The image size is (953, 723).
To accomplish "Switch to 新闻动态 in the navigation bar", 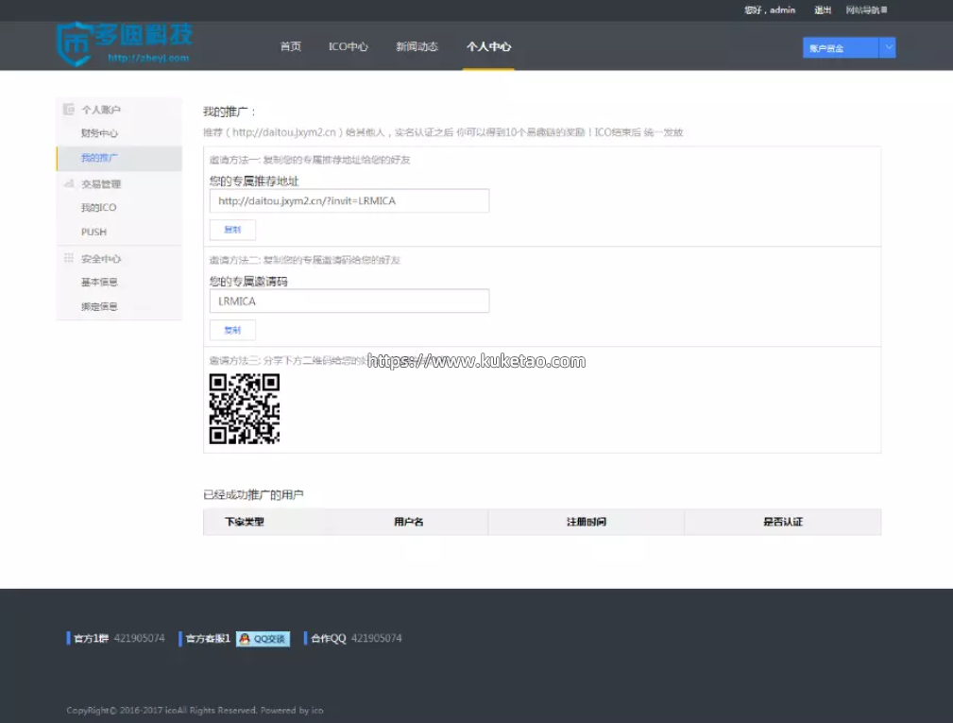I will tap(417, 46).
